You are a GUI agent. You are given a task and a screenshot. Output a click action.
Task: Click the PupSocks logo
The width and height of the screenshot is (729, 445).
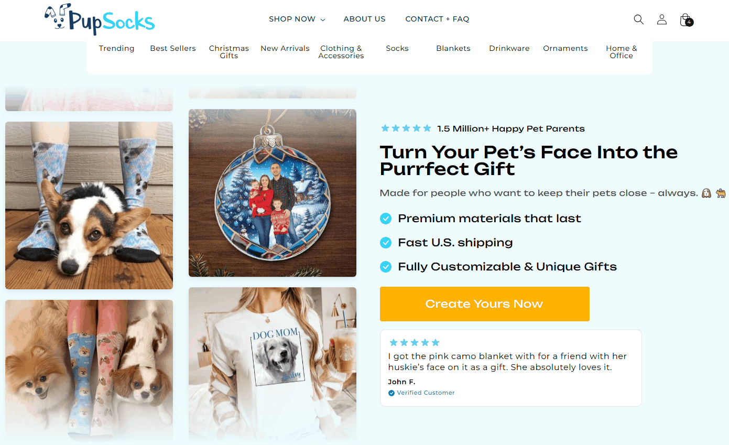[x=100, y=19]
